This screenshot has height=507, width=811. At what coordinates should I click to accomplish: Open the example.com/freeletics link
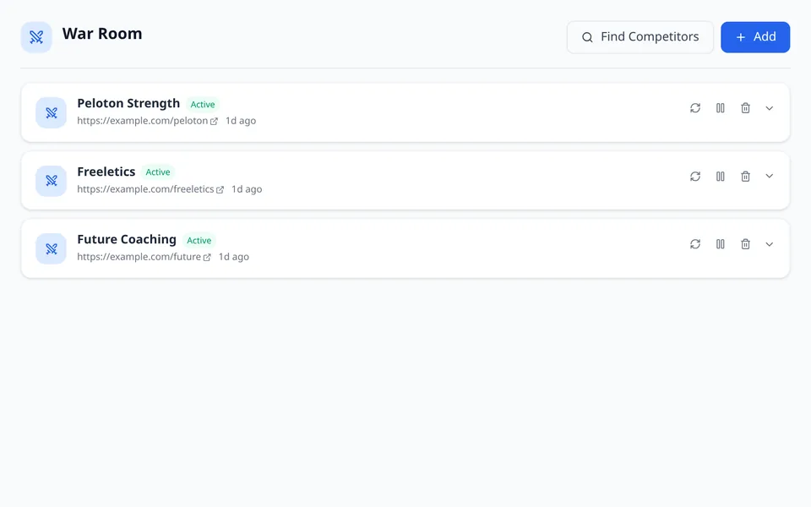point(150,189)
